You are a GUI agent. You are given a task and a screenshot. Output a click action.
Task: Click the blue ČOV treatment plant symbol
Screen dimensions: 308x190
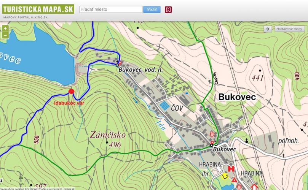point(165,105)
